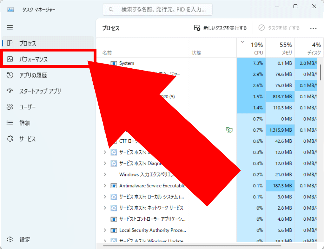Click the 詳細 list icon
Image resolution: width=324 pixels, height=249 pixels.
click(x=10, y=123)
